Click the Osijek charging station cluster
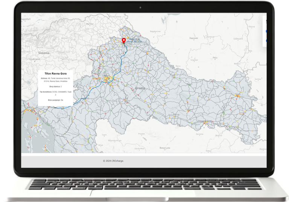This screenshot has width=289, height=202. (x=237, y=96)
